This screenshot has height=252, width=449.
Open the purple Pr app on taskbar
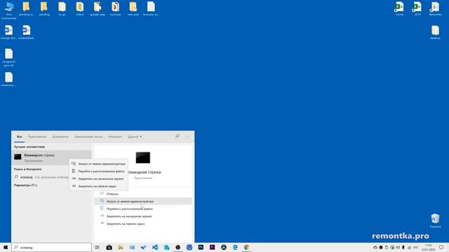212,247
